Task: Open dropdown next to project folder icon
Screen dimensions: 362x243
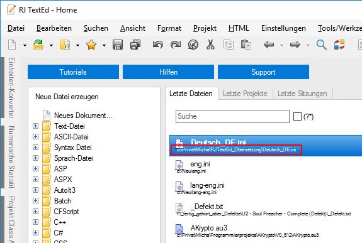Action: (x=78, y=45)
